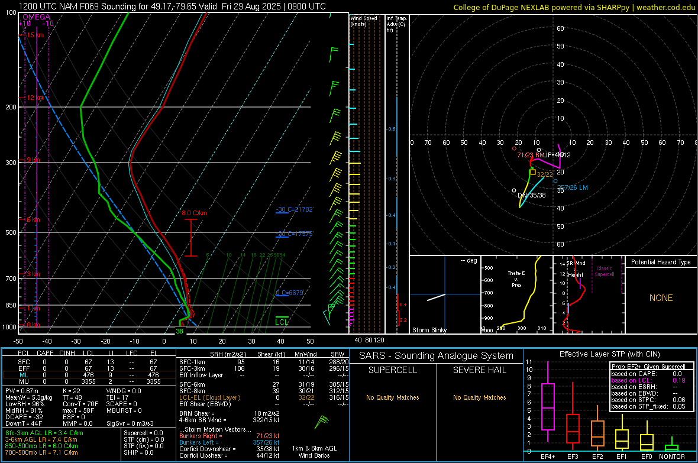698x463 pixels.
Task: Click the PW = 0.67in value
Action: coord(22,391)
